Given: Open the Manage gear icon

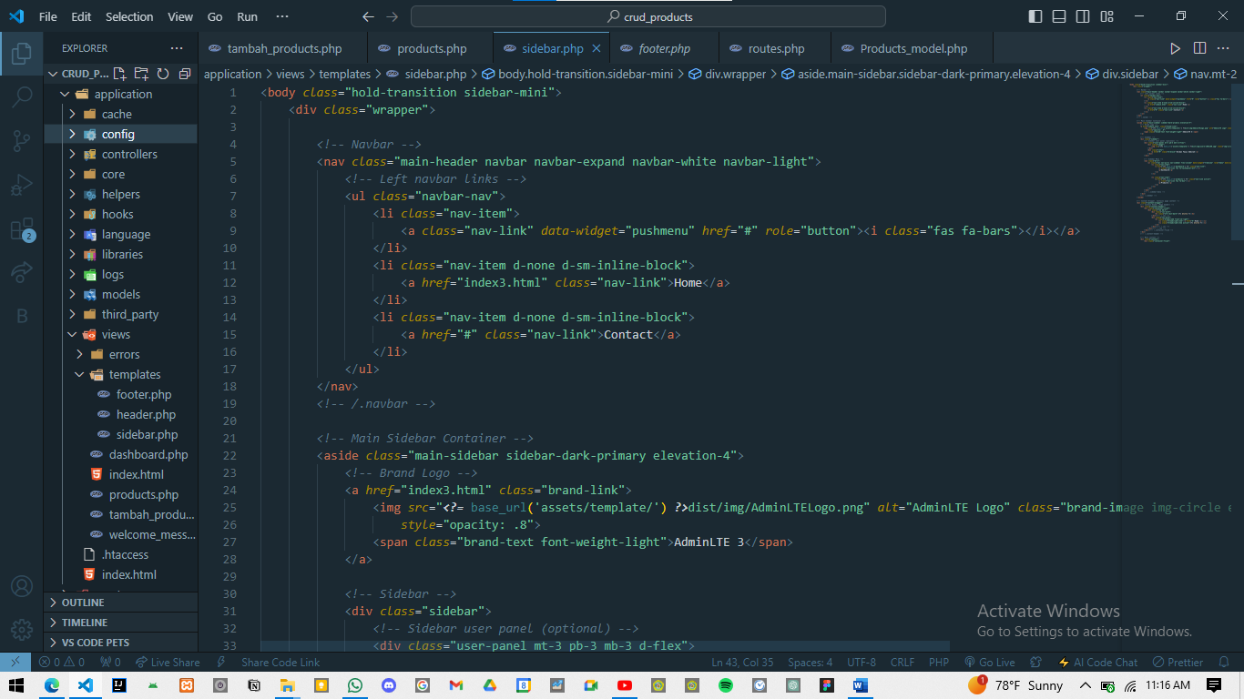Looking at the screenshot, I should [22, 630].
